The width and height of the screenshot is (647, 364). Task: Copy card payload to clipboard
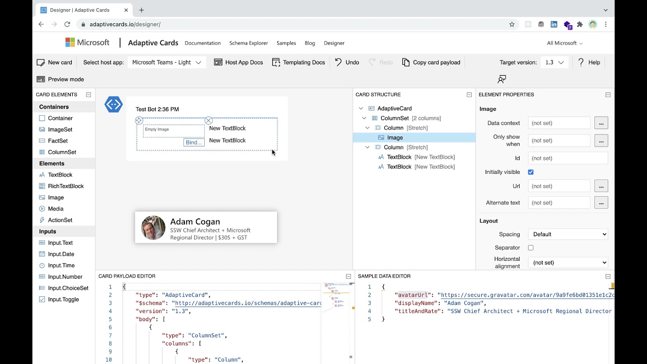431,63
